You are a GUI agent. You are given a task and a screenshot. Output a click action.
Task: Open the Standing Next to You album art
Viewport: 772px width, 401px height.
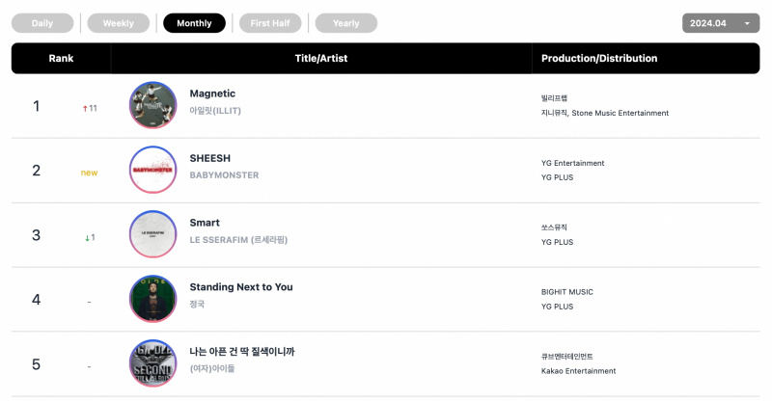[152, 299]
